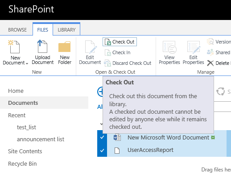Click Recent in left navigation
Screen dimensions: 231x175
tap(16, 115)
